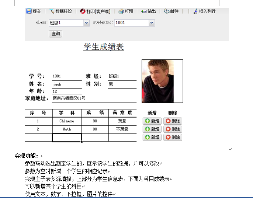The image size is (253, 198).
Task: Click the 新增 button in Math row
Action: (152, 129)
